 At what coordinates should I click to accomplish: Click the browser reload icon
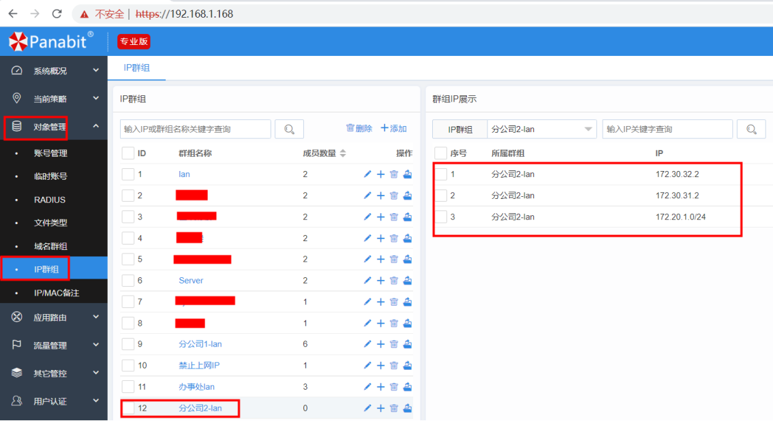[57, 14]
